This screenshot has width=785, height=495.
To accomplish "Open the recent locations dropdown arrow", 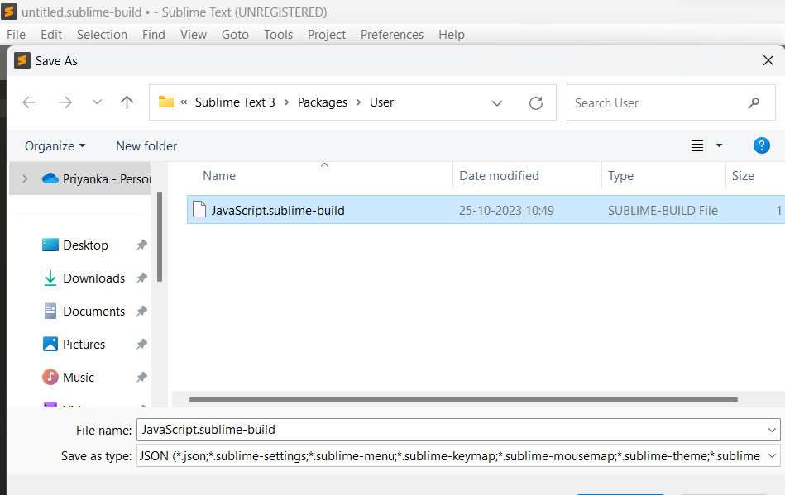I will coord(97,102).
